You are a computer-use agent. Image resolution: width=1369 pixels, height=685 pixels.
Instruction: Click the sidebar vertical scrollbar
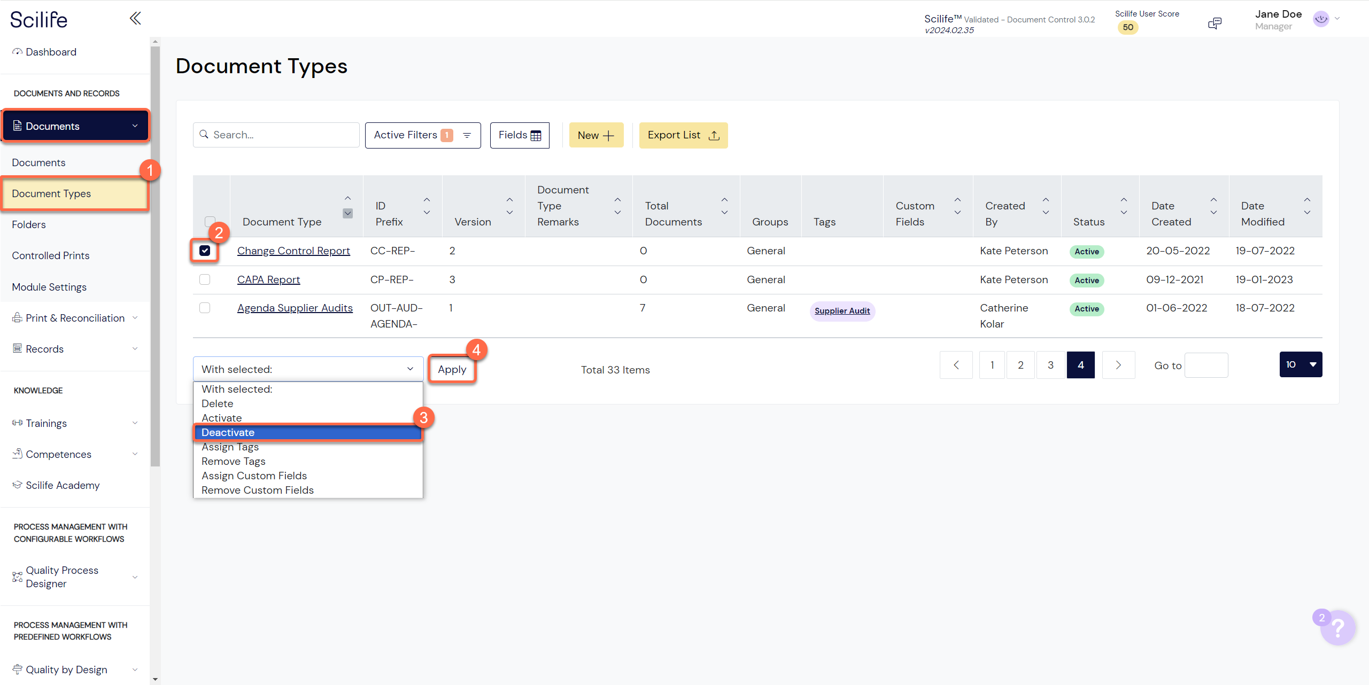155,256
